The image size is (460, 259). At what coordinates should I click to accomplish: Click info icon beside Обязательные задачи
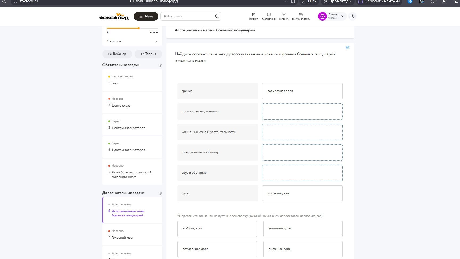click(160, 65)
